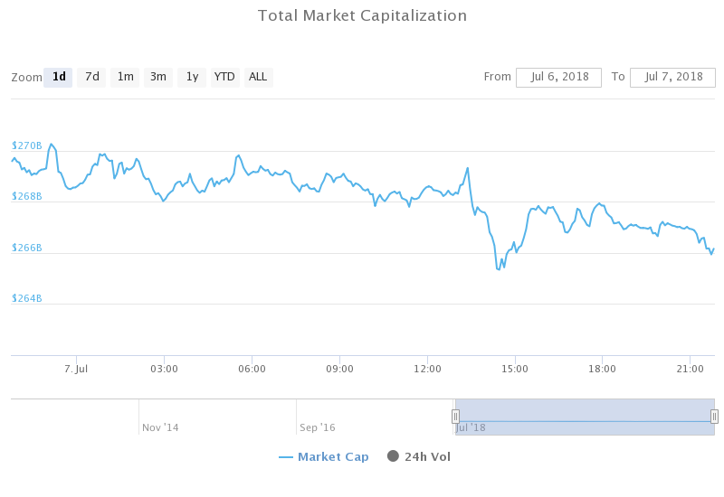Click the 7. Jul date axis label
Viewport: 724px width, 497px height.
(76, 369)
